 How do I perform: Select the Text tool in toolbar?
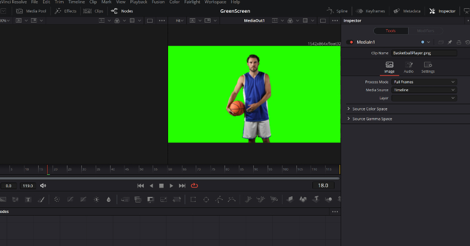[x=28, y=199]
